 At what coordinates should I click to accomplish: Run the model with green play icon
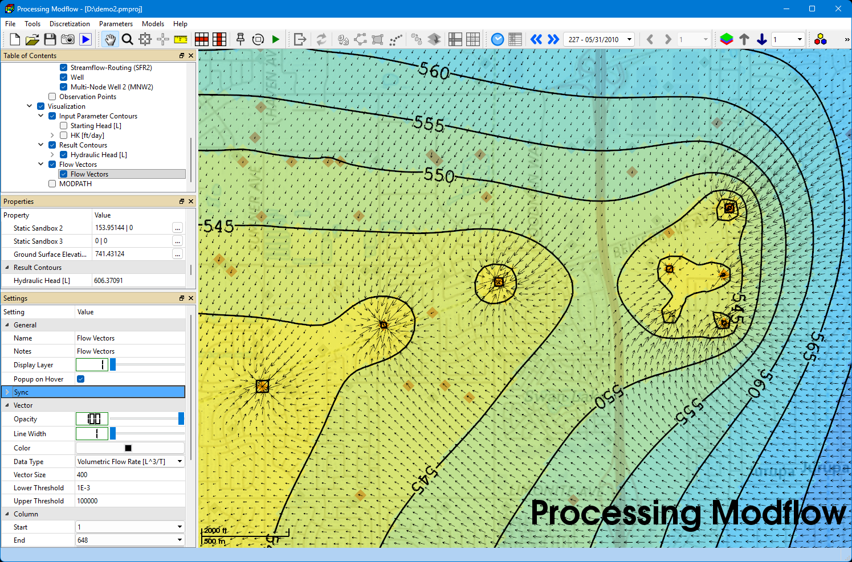[x=276, y=39]
